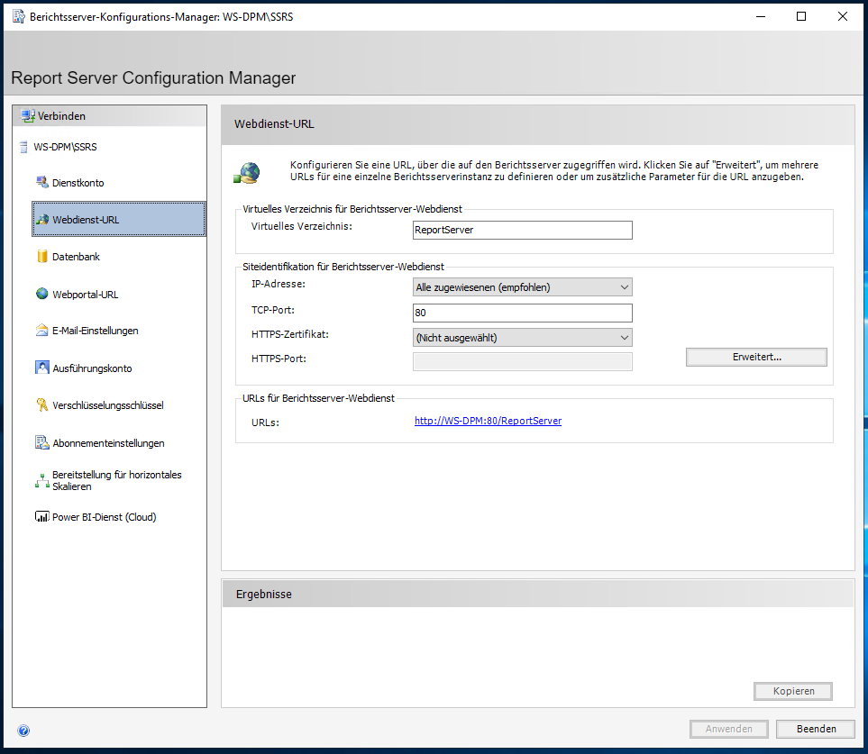Click the Datenbank cylinder icon

42,256
